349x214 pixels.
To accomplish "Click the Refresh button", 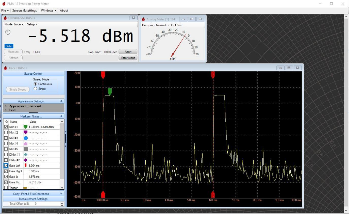I will click(x=13, y=58).
